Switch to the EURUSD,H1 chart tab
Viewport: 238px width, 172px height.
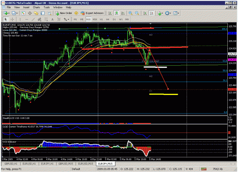[29, 164]
